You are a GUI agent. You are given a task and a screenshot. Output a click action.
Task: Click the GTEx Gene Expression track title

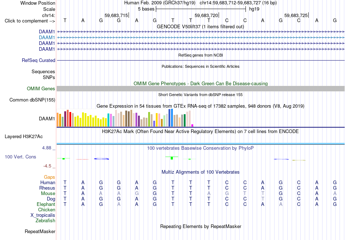[x=200, y=106]
